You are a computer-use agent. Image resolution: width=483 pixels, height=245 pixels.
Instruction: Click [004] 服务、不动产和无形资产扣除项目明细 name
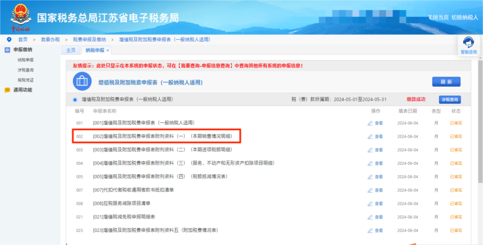pyautogui.click(x=184, y=163)
